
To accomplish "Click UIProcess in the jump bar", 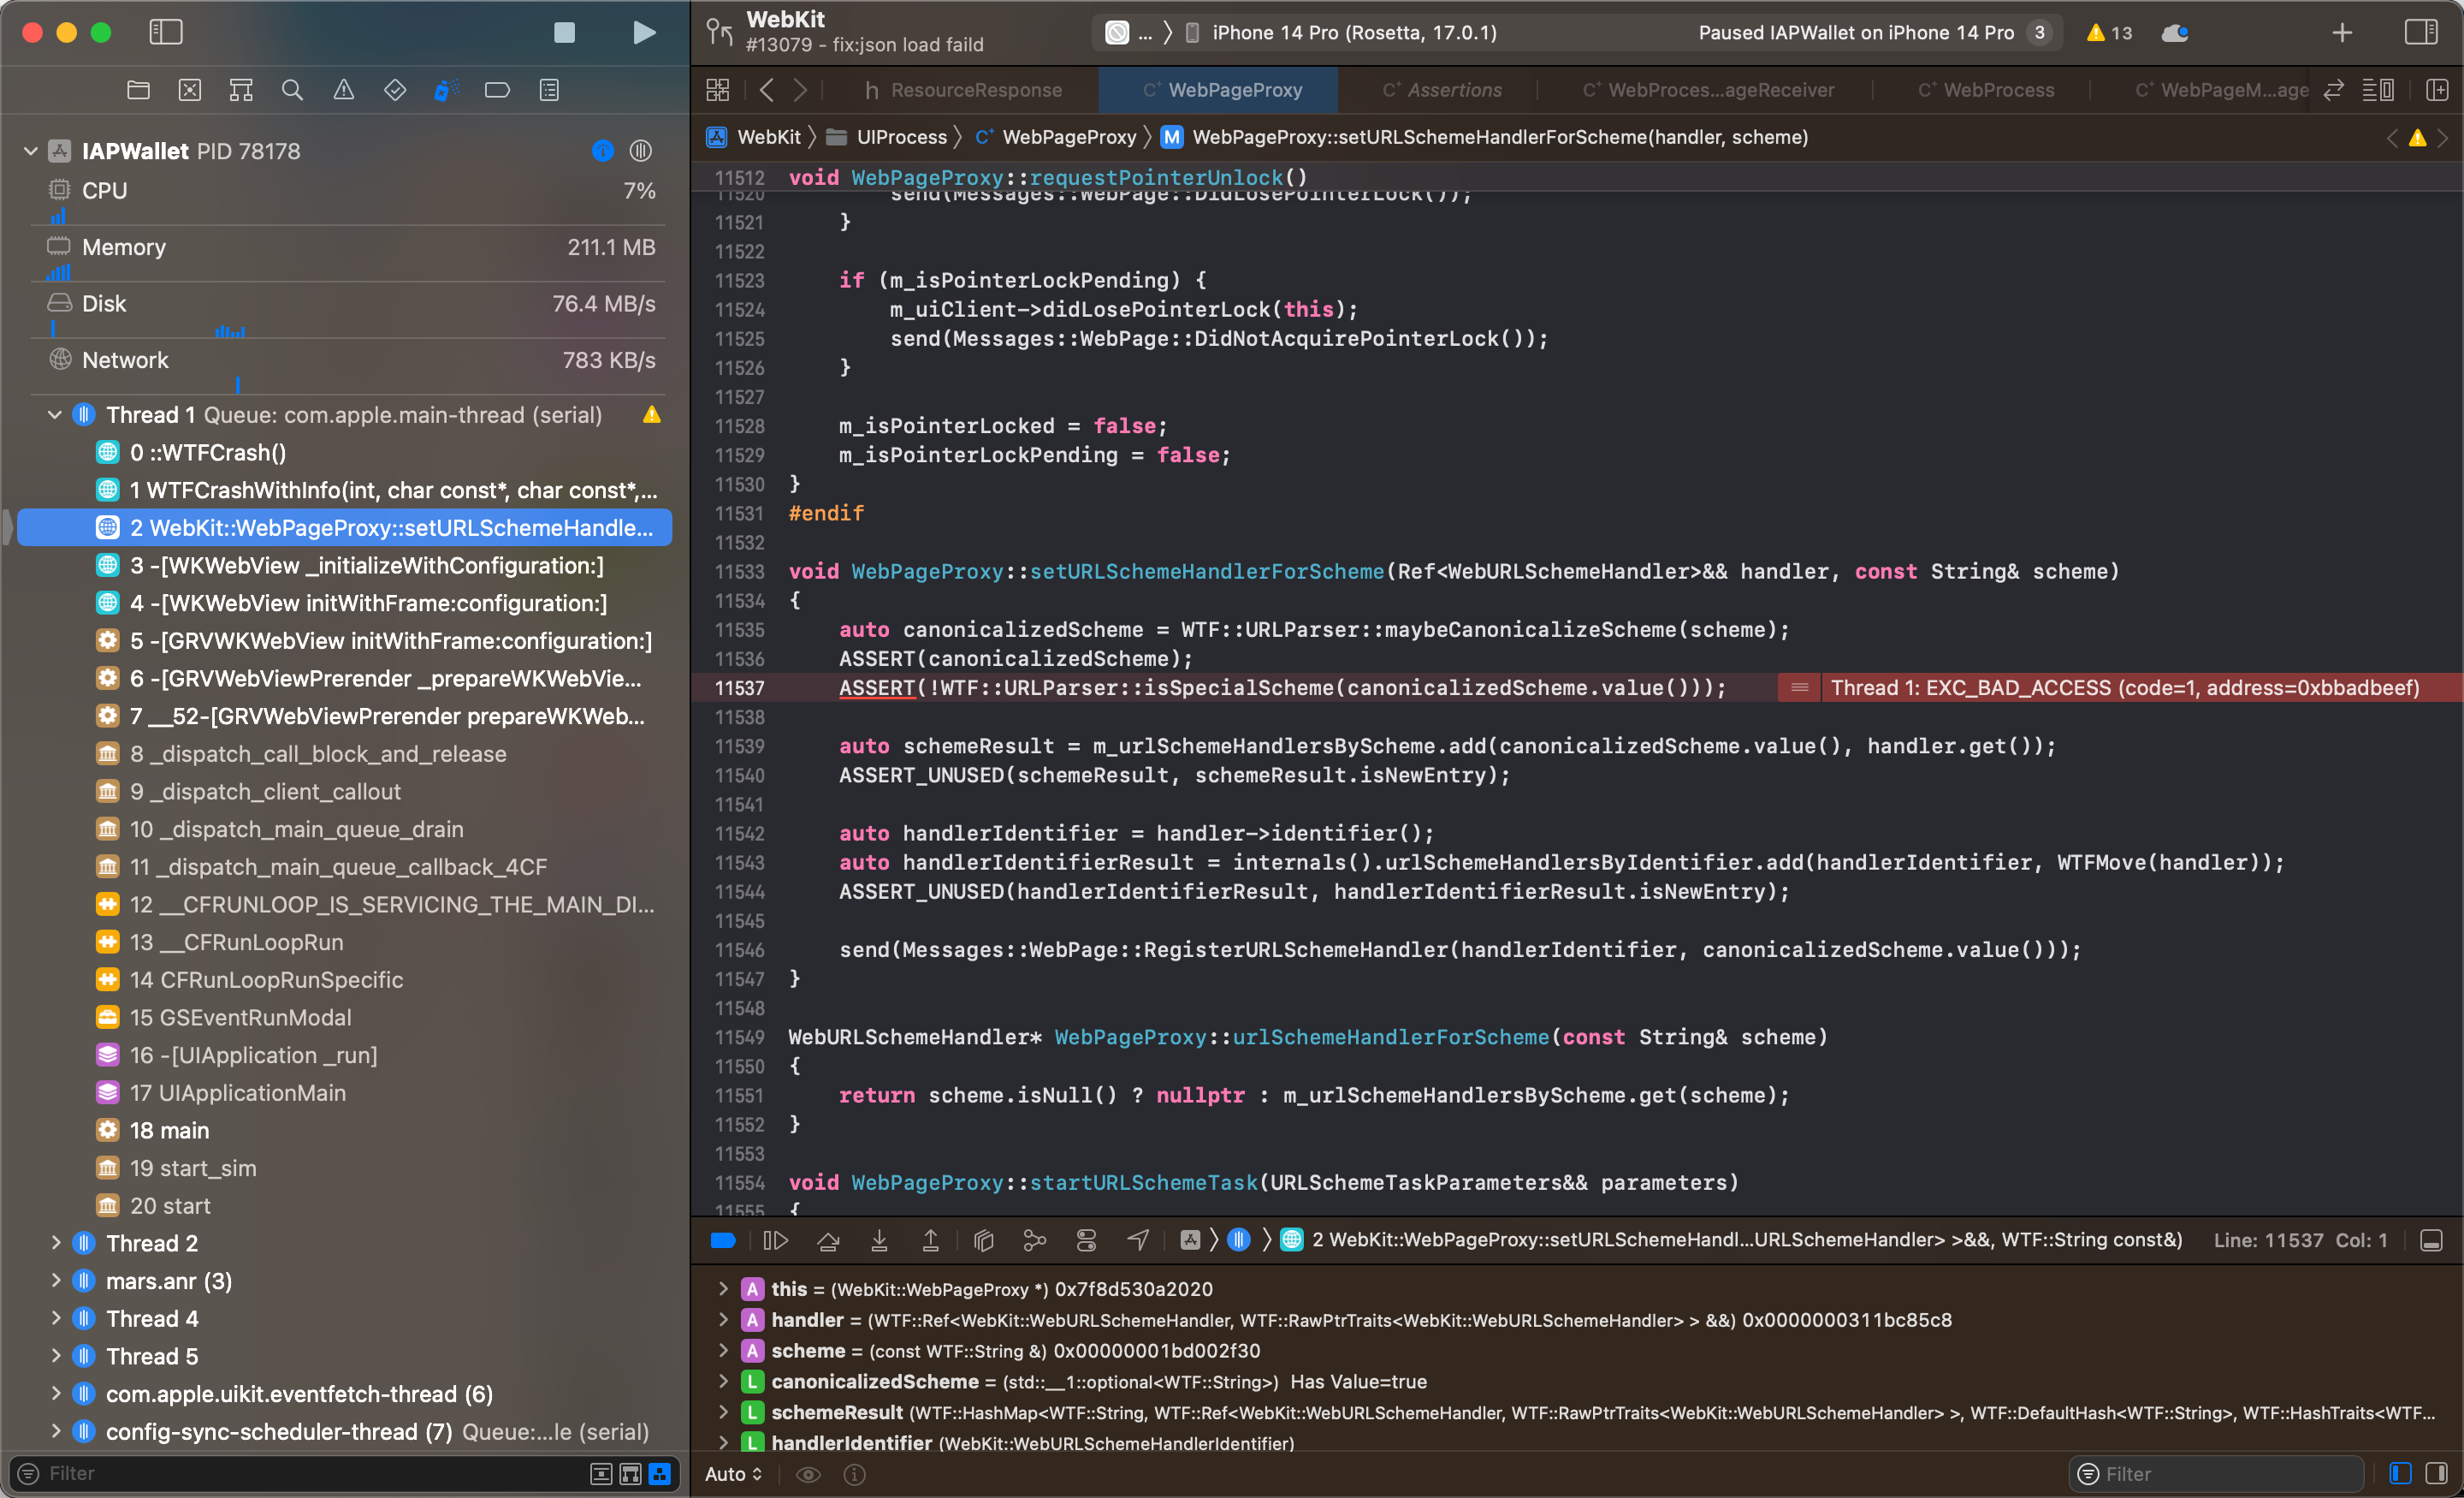I will 886,137.
